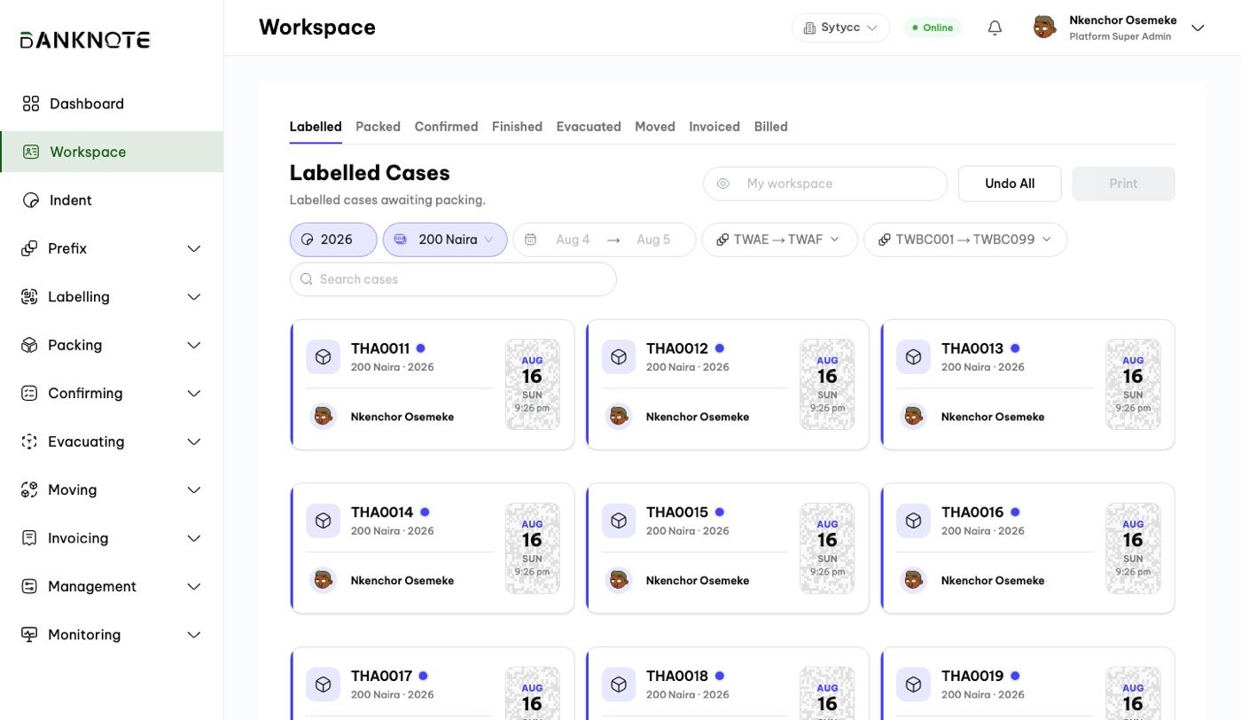Screen dimensions: 1241x720
Task: Click the THA0013 case title
Action: 972,348
